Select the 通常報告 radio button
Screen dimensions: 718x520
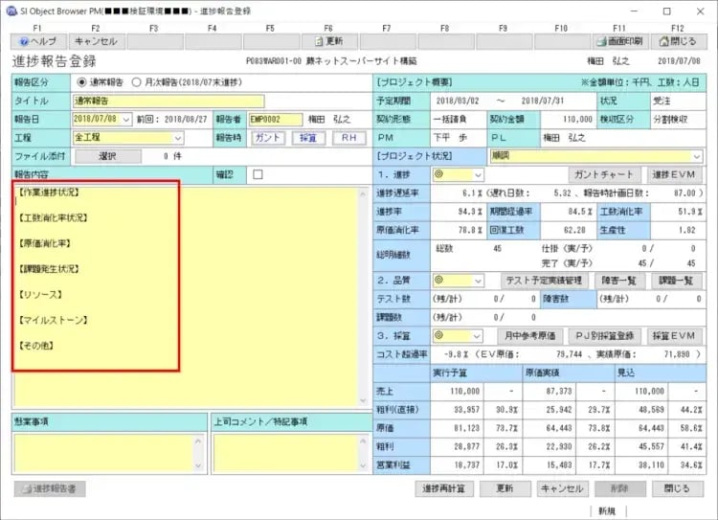pos(81,81)
